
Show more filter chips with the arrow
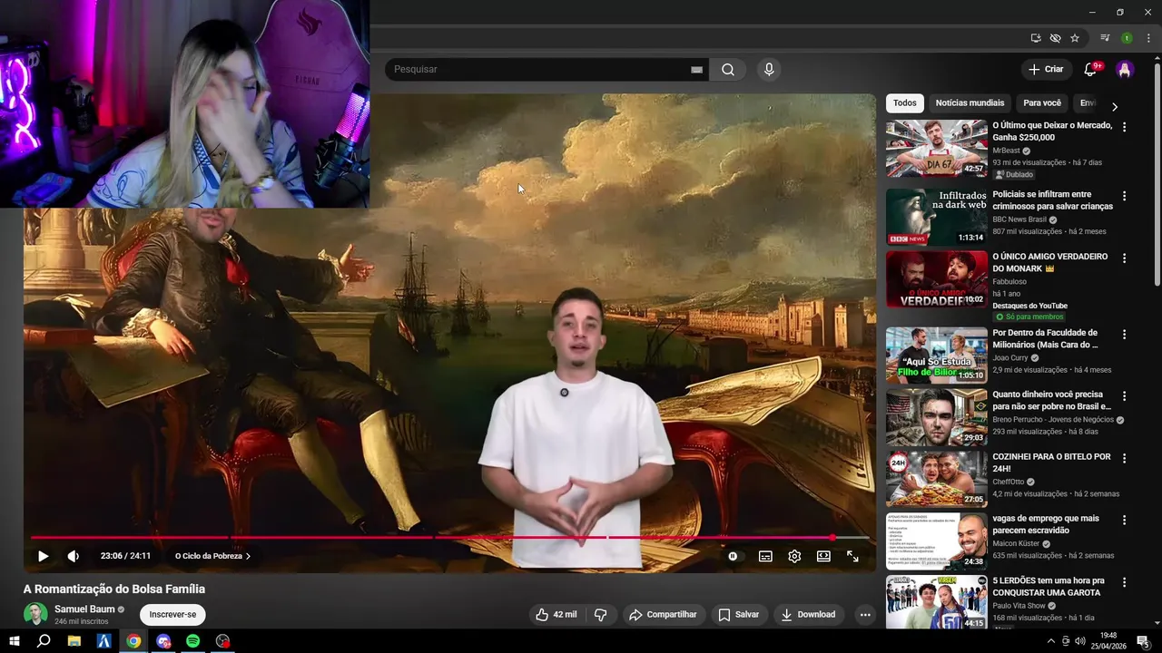point(1115,106)
